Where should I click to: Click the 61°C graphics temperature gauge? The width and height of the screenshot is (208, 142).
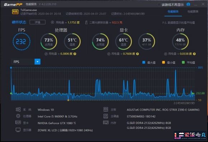(123, 41)
